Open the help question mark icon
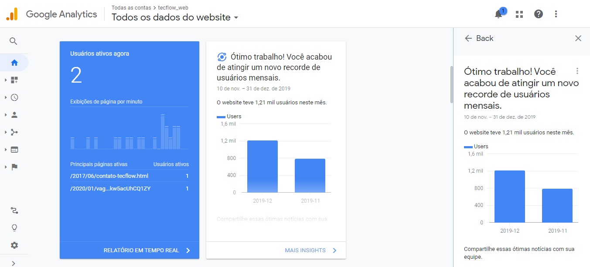 click(539, 14)
